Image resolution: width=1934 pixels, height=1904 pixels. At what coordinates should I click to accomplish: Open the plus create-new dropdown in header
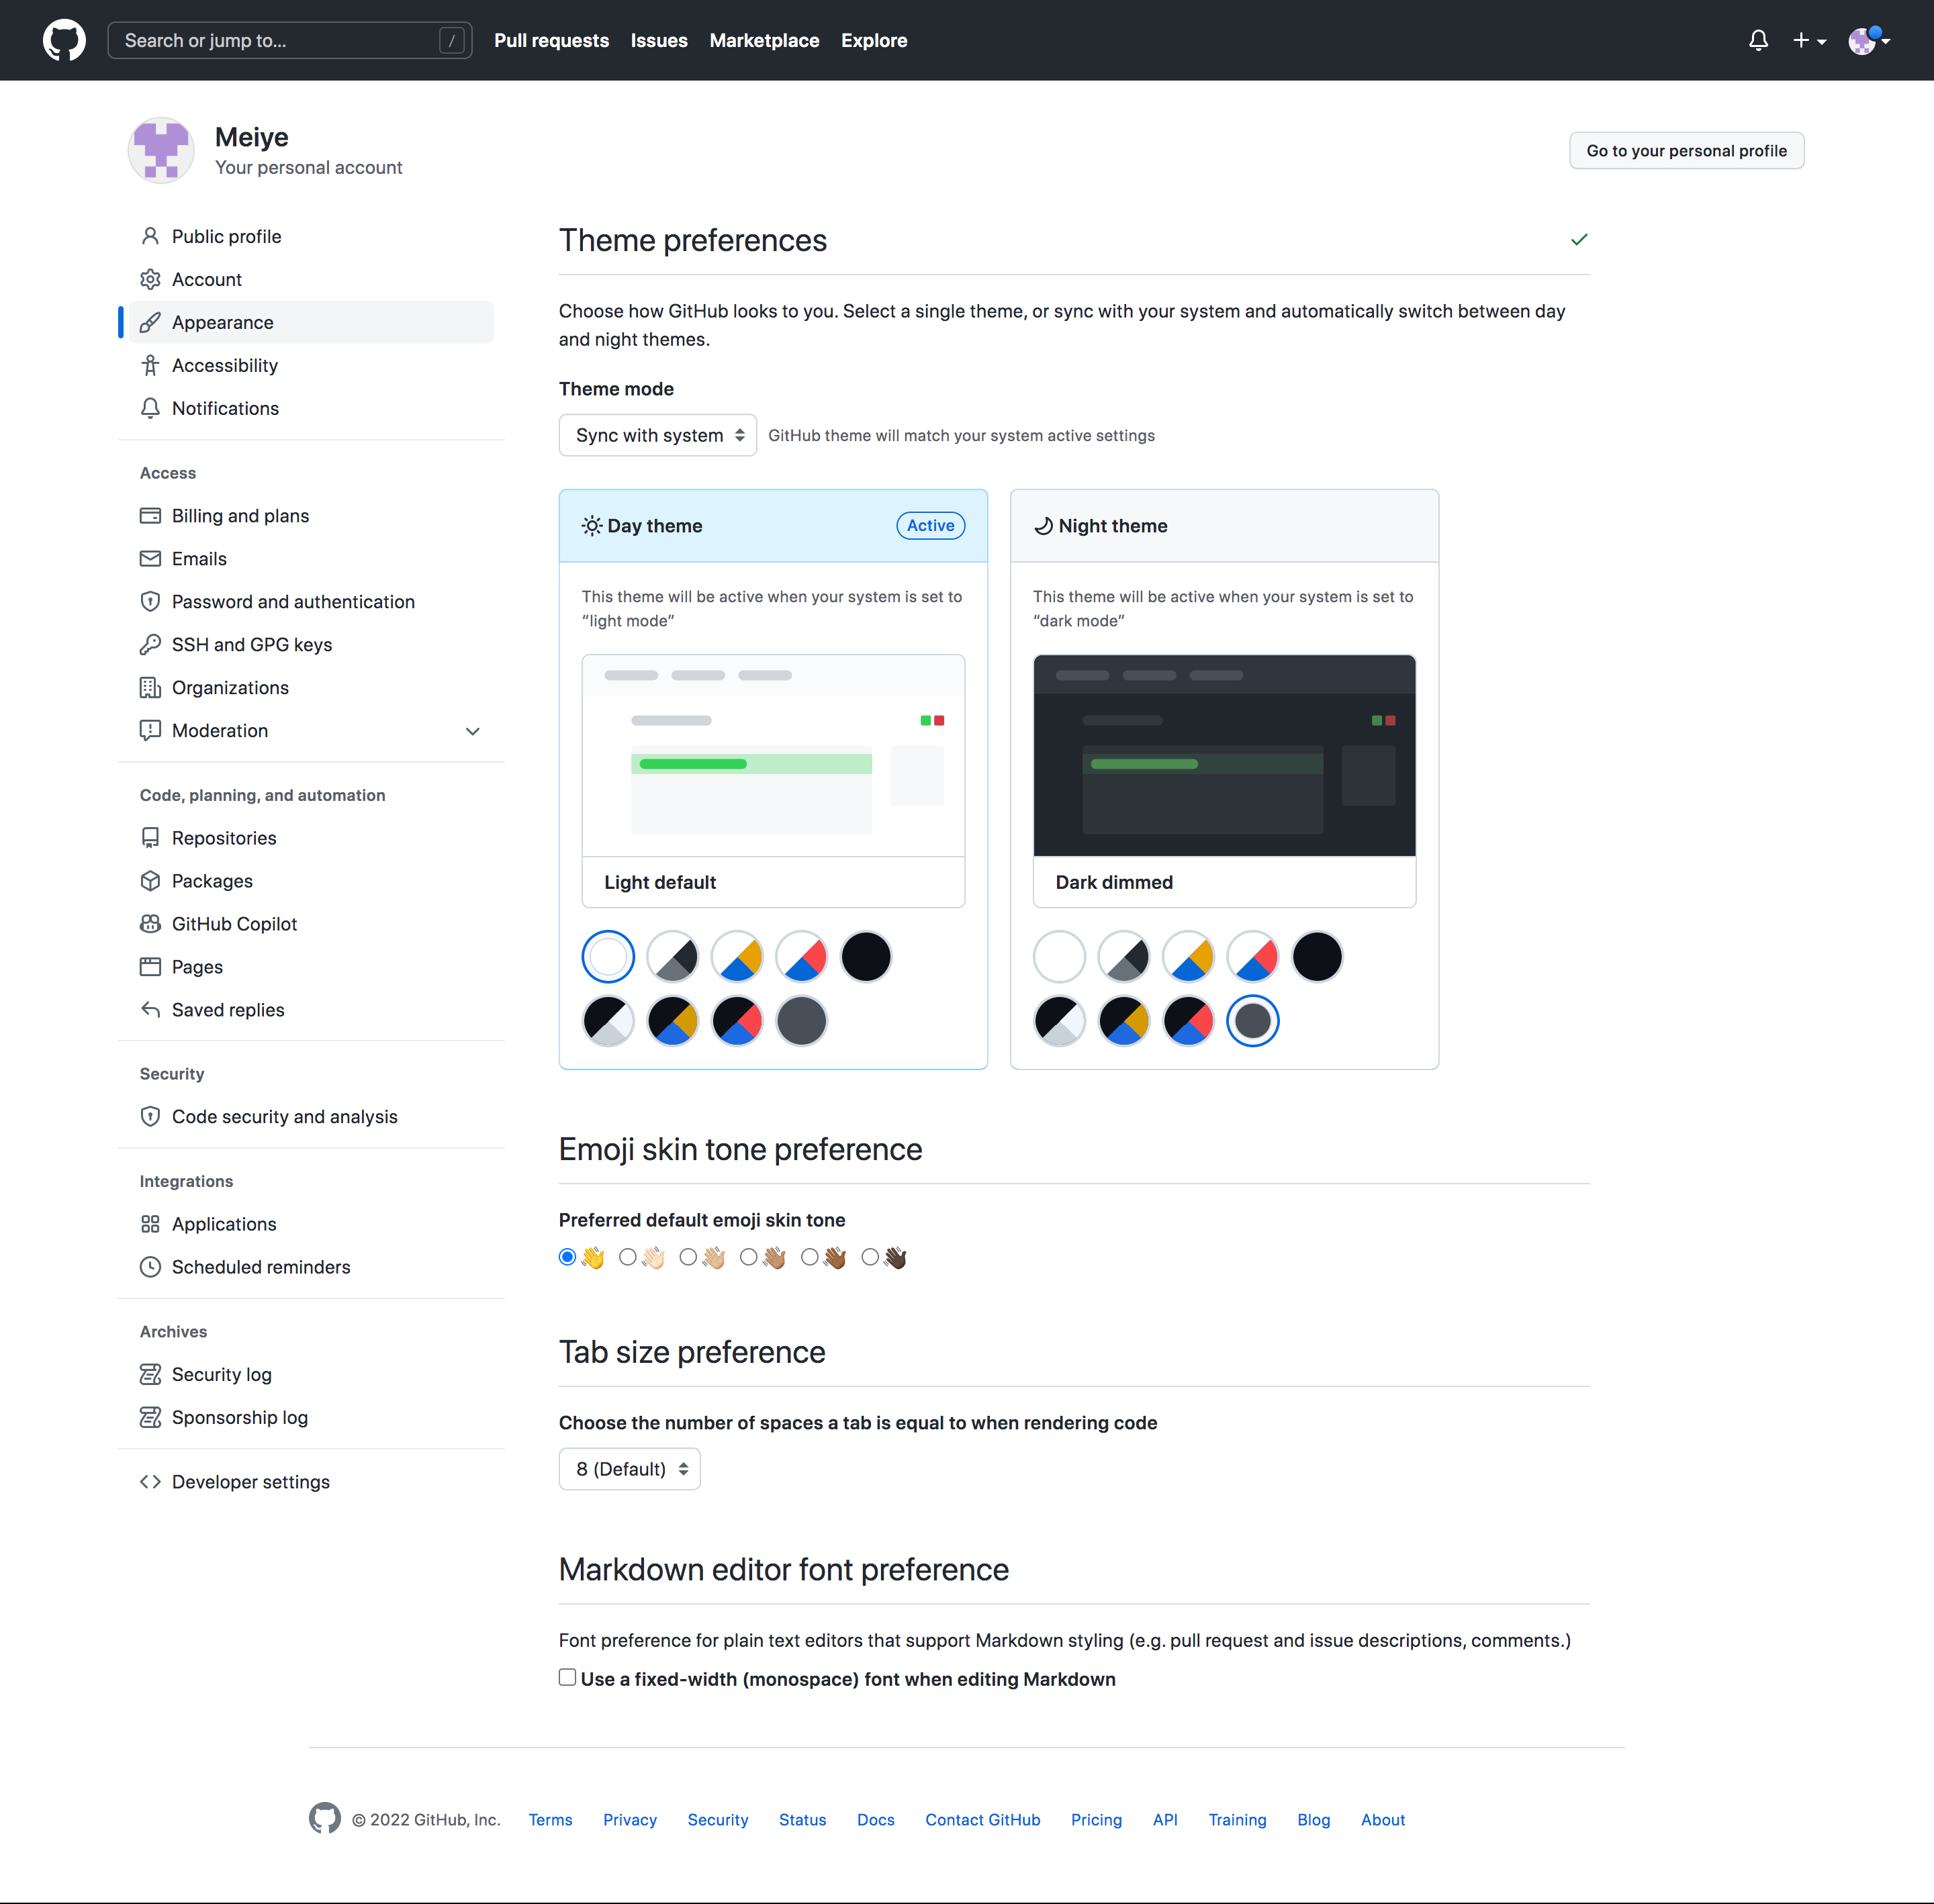click(x=1809, y=40)
